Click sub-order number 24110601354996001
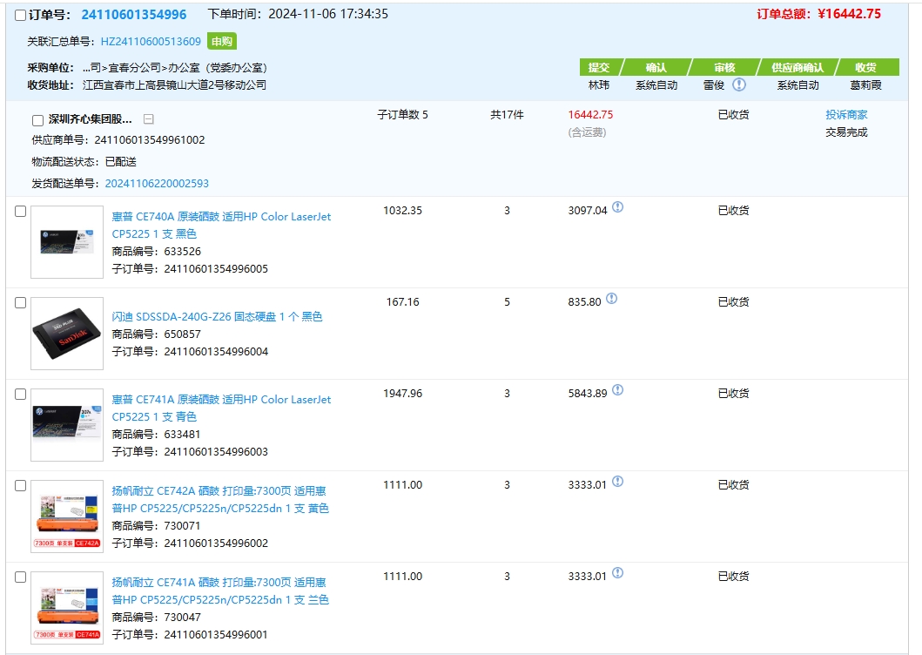The height and width of the screenshot is (655, 922). click(216, 634)
